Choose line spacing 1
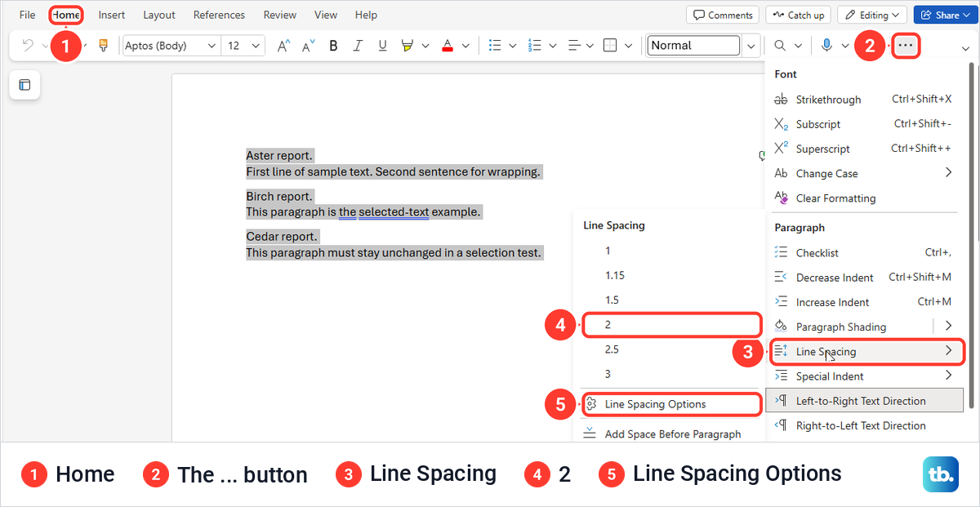The image size is (980, 507). (670, 251)
